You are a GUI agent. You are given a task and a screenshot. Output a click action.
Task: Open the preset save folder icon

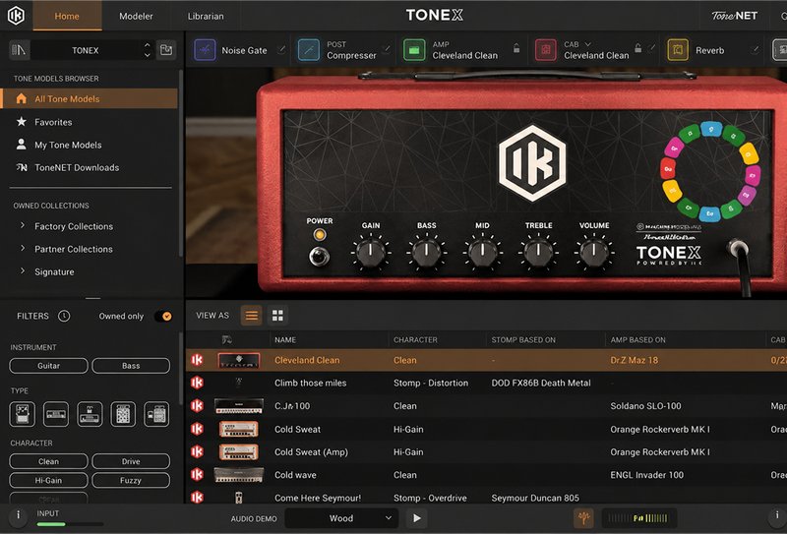[x=166, y=50]
